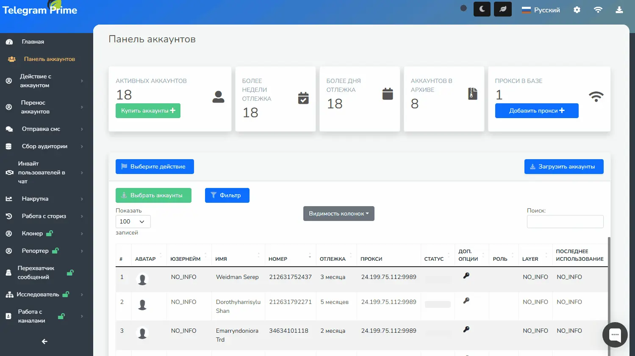Click the download icon in the header
This screenshot has height=356, width=635.
coord(619,9)
